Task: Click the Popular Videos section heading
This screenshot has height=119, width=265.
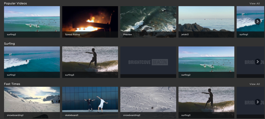Action: [15, 3]
